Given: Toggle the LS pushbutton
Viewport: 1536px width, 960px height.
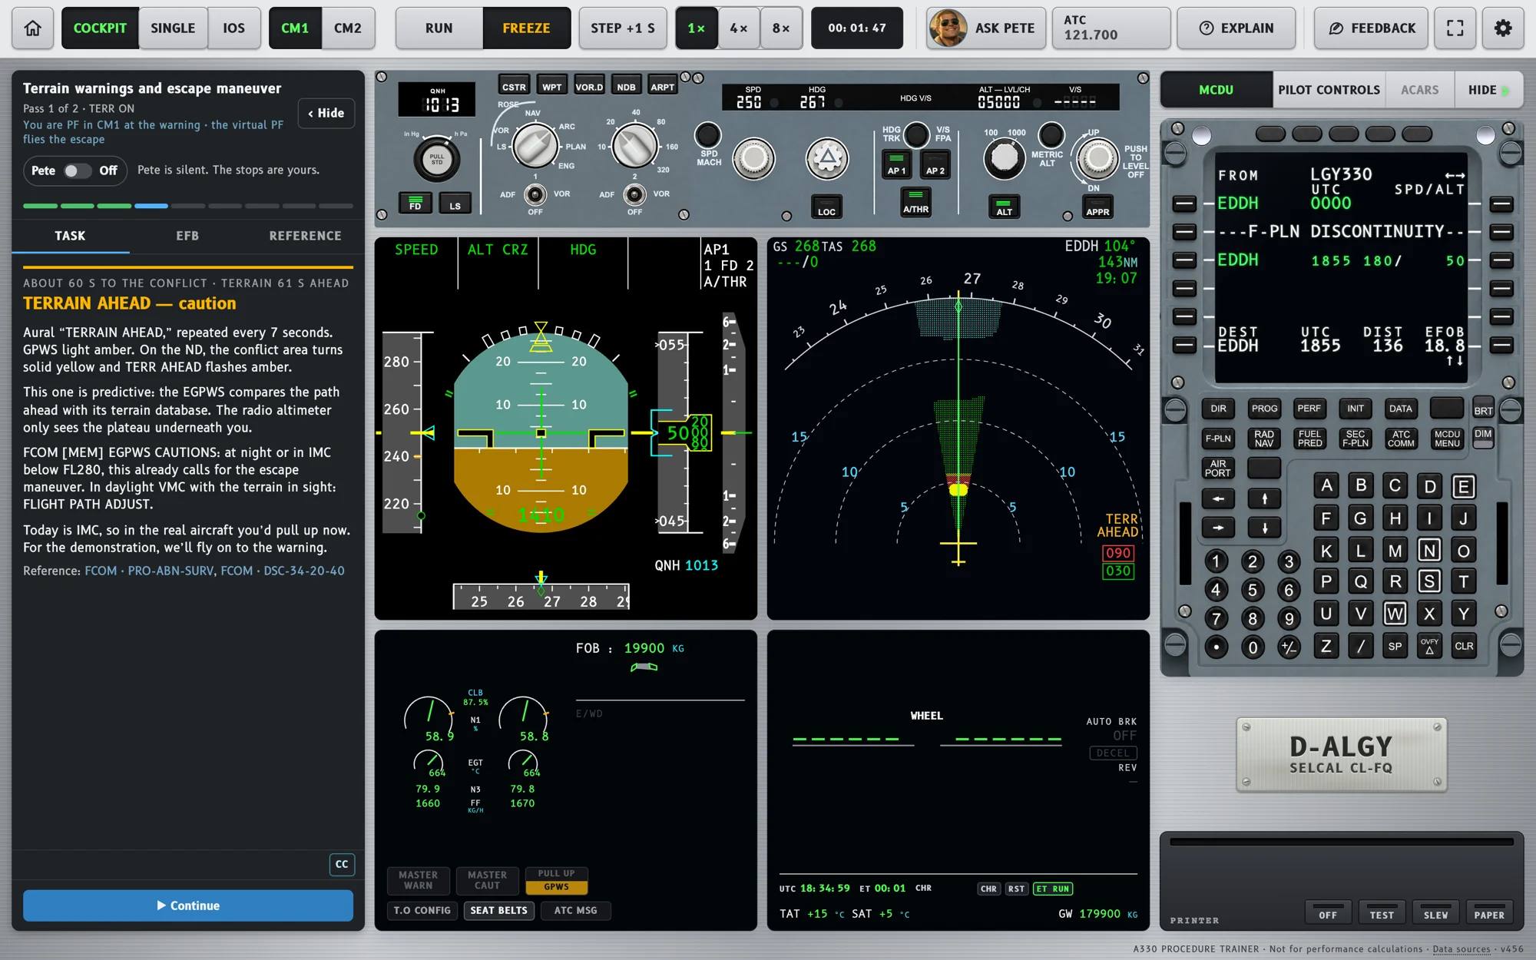Looking at the screenshot, I should (x=455, y=202).
